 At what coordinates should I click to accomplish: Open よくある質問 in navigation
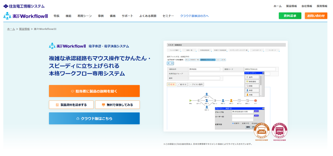pyautogui.click(x=148, y=16)
